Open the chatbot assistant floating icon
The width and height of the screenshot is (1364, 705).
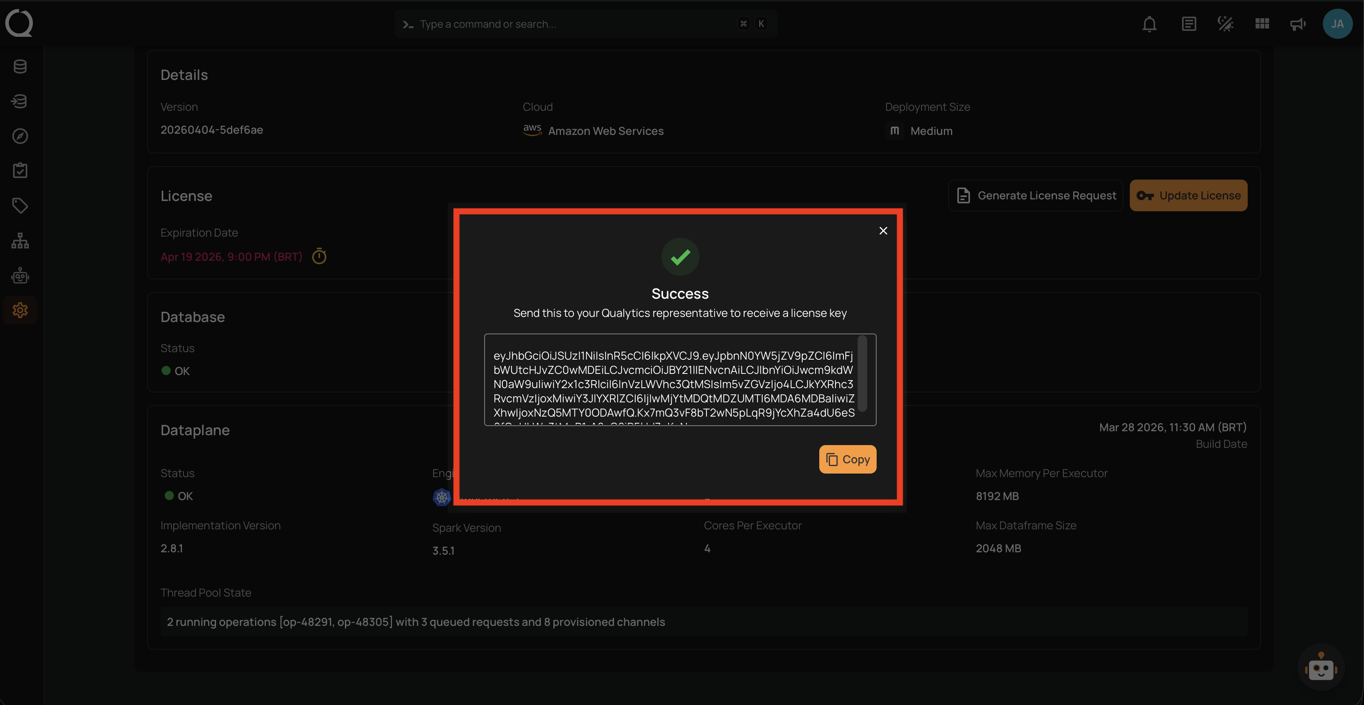coord(1321,668)
